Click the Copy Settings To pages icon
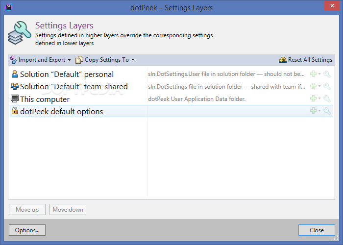Screen dimensions: 343x245 [79, 60]
